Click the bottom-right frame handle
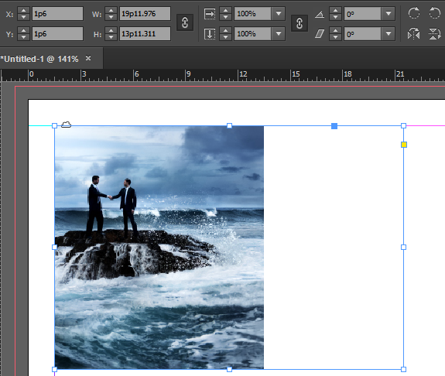Viewport: 445px width, 376px height. tap(403, 369)
